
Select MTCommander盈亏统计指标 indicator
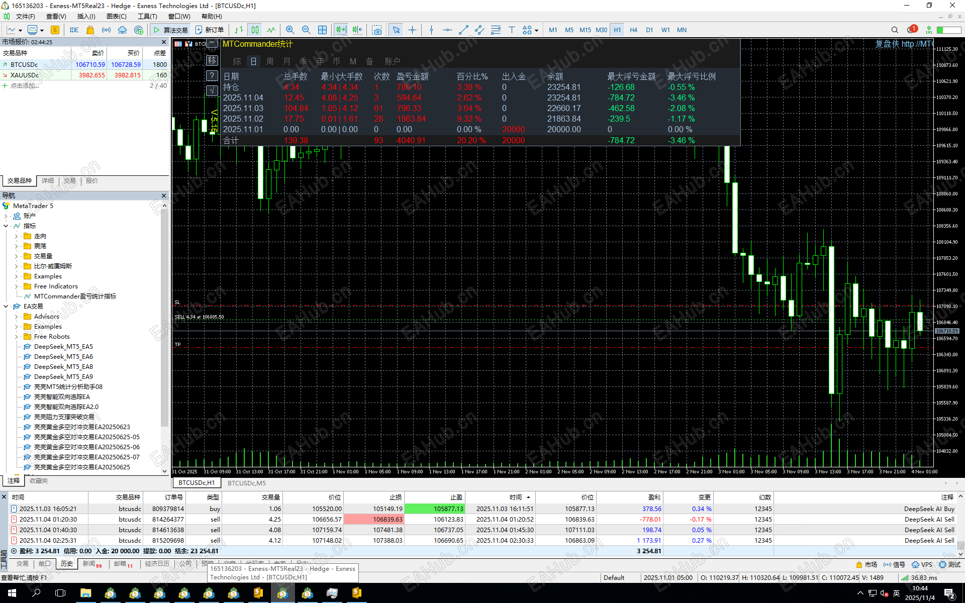75,296
